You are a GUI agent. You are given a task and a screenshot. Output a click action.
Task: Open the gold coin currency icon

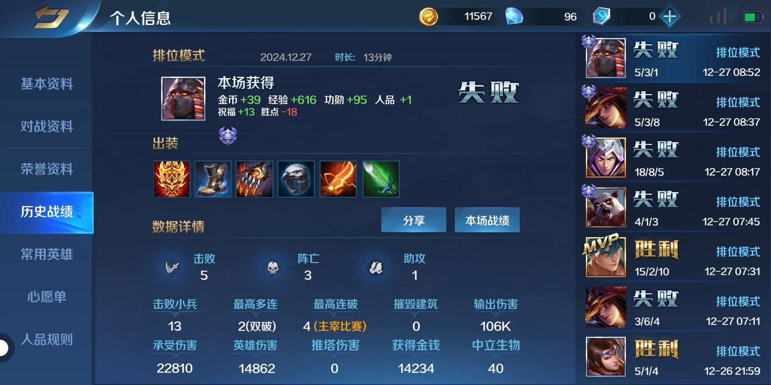click(428, 17)
